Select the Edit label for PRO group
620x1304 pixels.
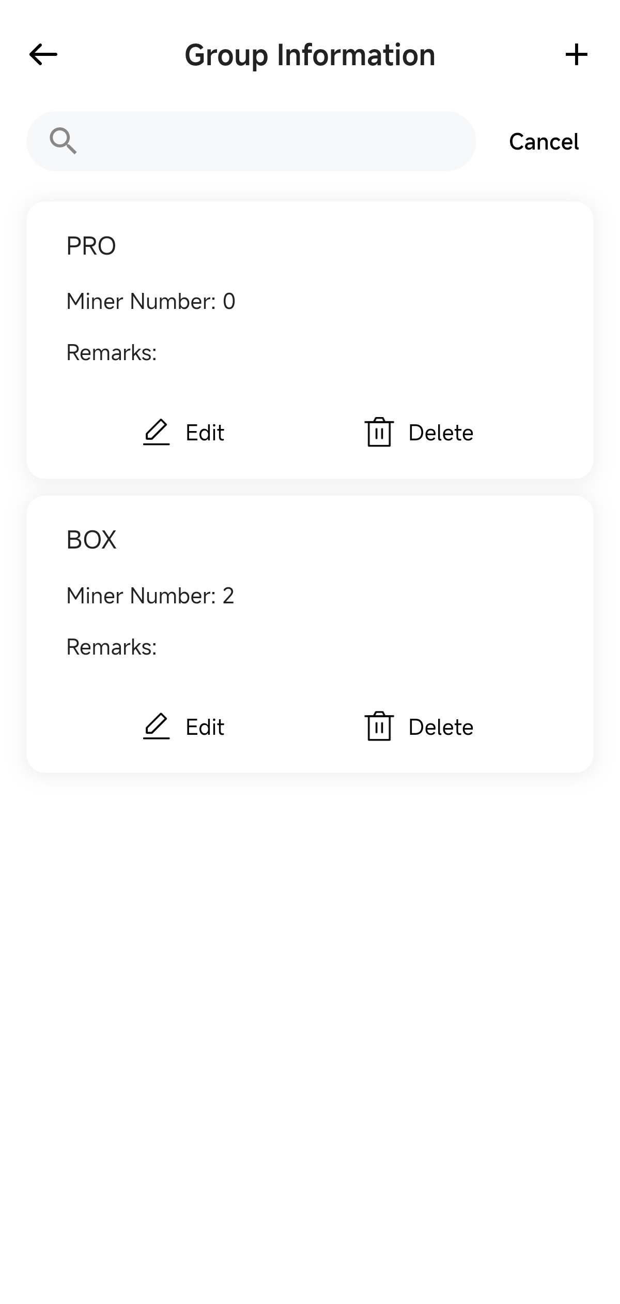(x=205, y=433)
